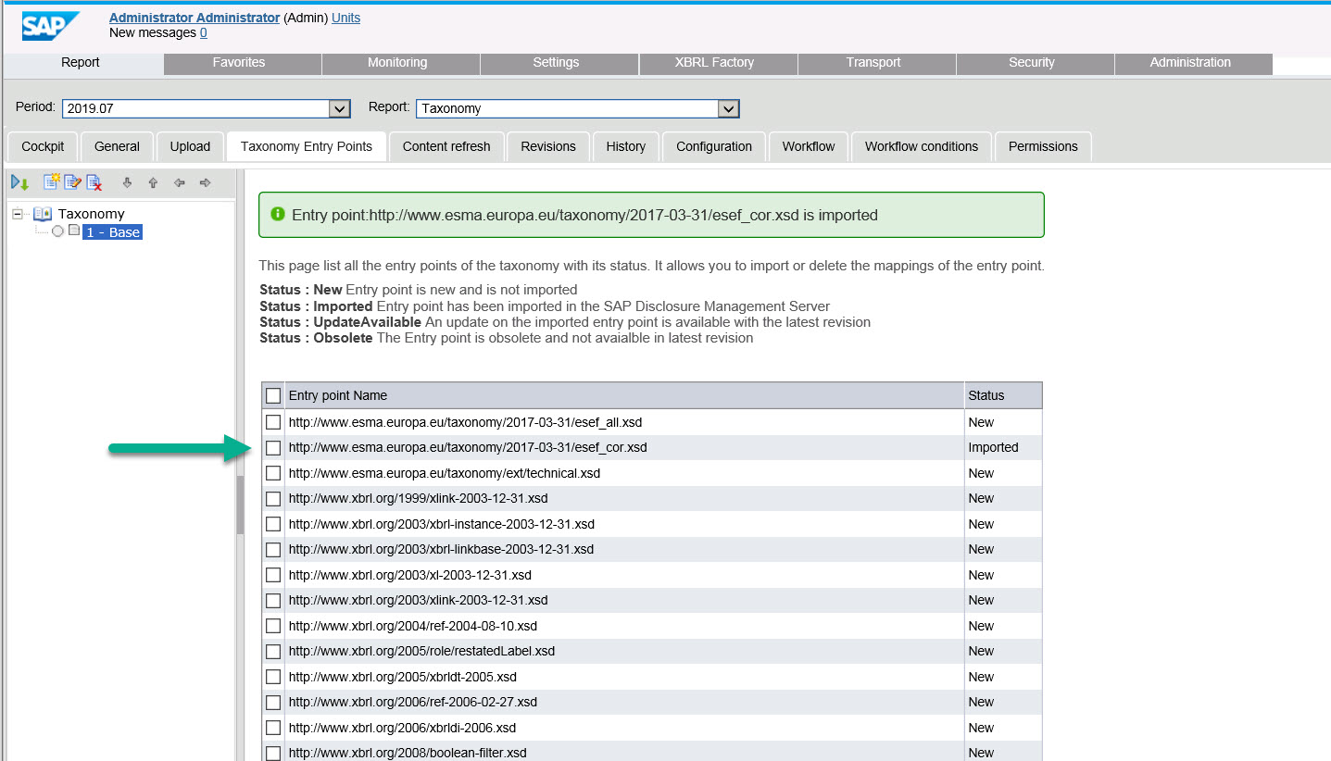Check the ref-2004-08-10.xsd box
1331x761 pixels.
[273, 626]
